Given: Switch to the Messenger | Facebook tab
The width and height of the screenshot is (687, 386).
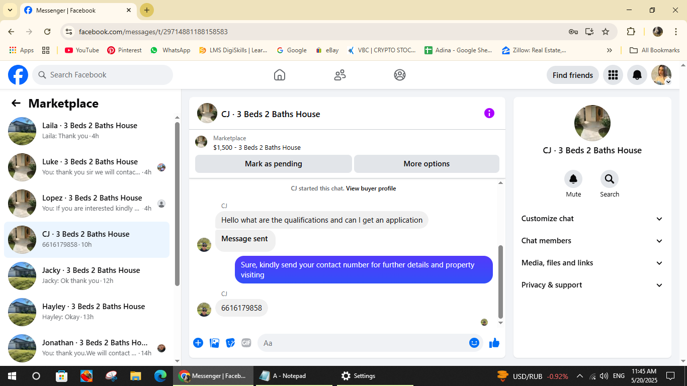Looking at the screenshot, I should pyautogui.click(x=77, y=10).
